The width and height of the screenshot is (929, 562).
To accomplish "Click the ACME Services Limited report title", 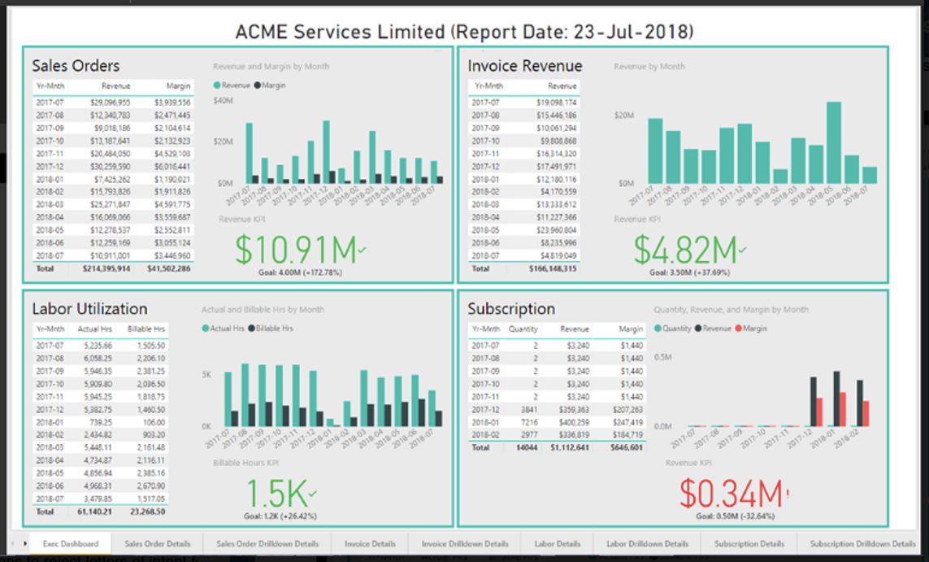I will click(x=464, y=32).
